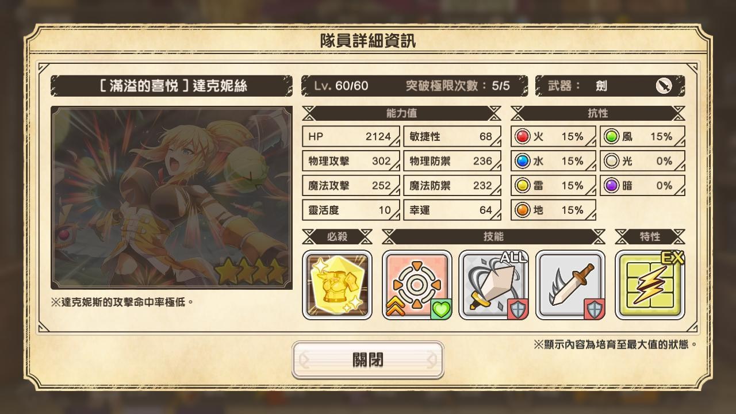The image size is (736, 414).
Task: Tap the EX lightning trait icon
Action: pyautogui.click(x=650, y=285)
